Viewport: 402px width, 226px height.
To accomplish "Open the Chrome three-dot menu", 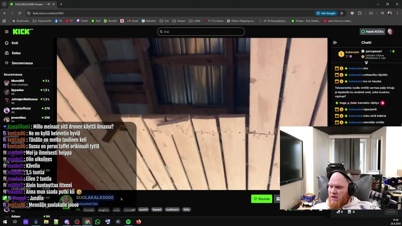I will point(397,13).
